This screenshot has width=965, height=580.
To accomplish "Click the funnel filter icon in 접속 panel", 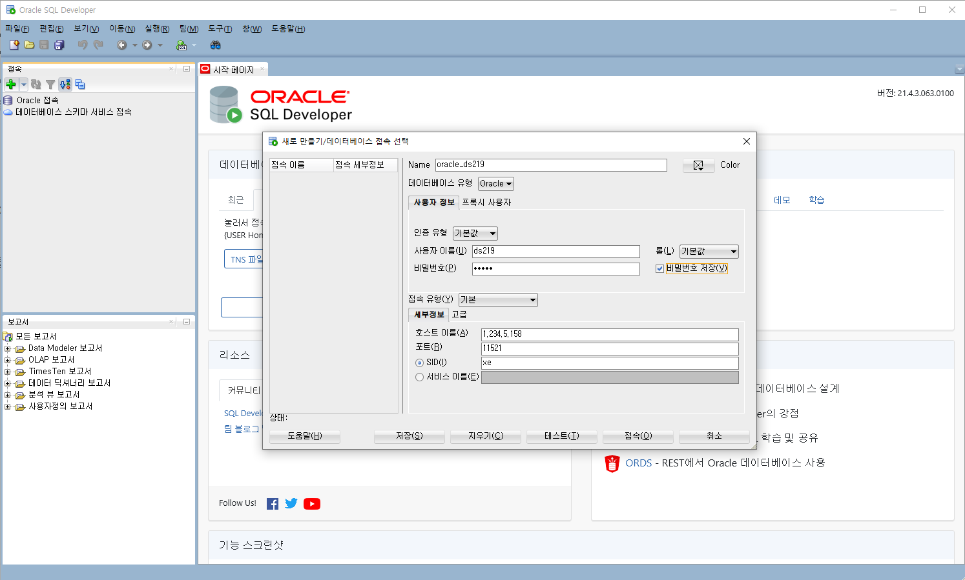I will pos(50,85).
